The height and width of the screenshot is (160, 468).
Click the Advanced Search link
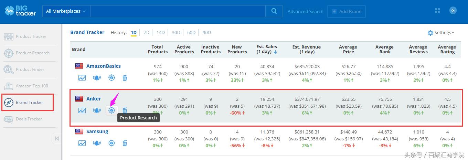click(x=305, y=11)
